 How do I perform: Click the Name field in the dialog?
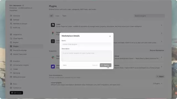tap(87, 44)
